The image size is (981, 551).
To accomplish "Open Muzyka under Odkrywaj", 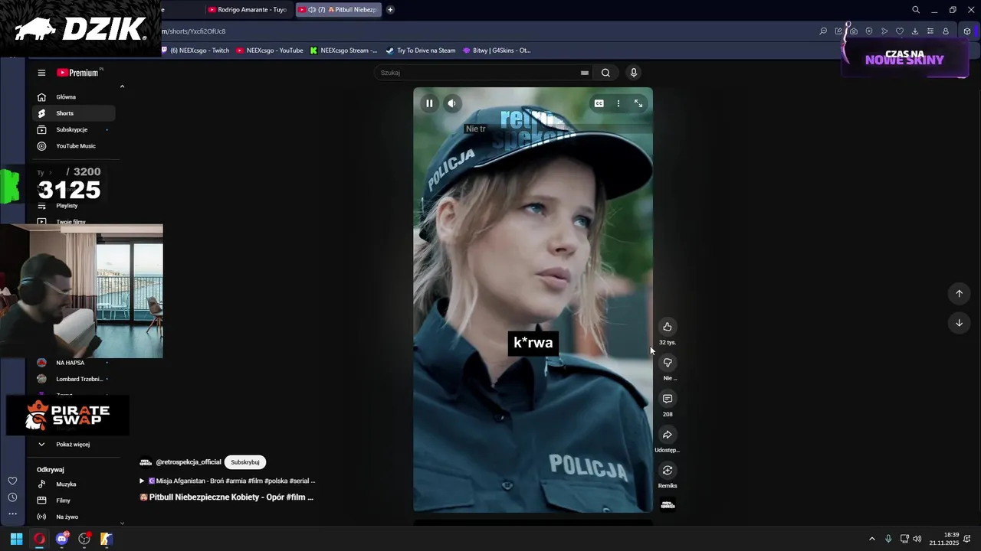I will tap(74, 484).
